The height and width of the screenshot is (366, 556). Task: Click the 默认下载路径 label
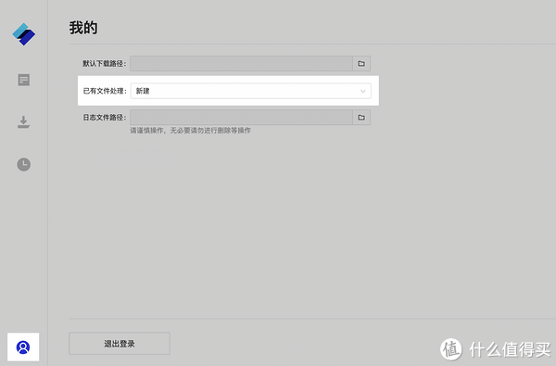pos(105,64)
